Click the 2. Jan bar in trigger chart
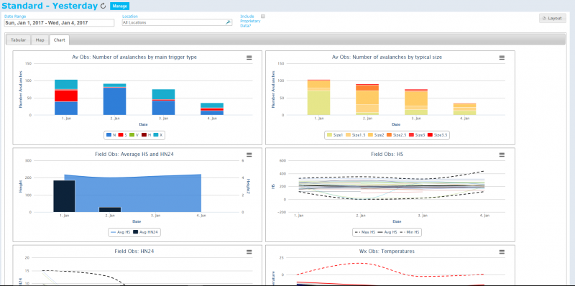The height and width of the screenshot is (286, 575). (x=114, y=99)
